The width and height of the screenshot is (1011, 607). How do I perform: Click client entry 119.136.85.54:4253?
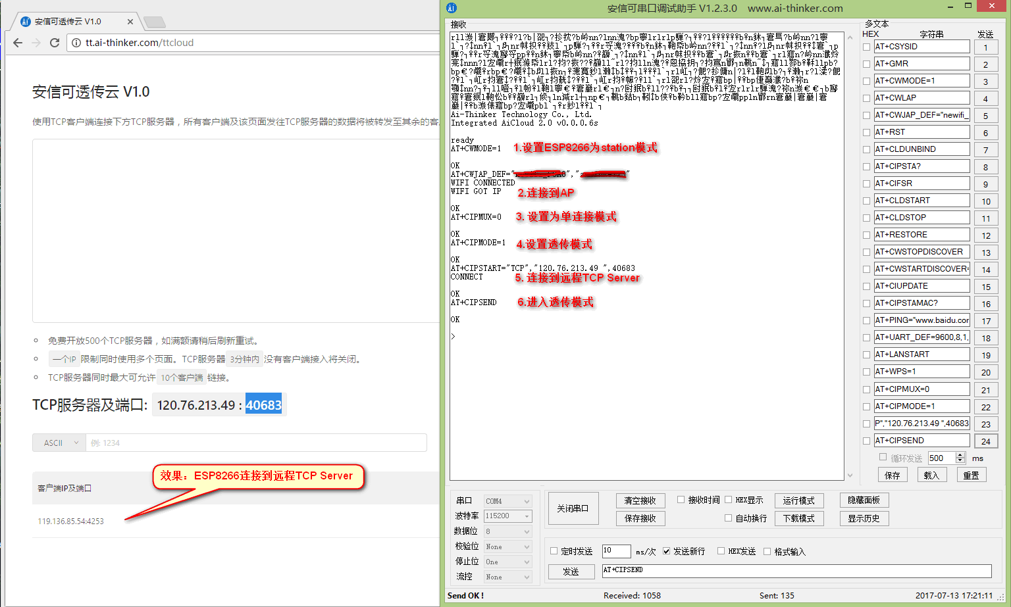pyautogui.click(x=70, y=521)
